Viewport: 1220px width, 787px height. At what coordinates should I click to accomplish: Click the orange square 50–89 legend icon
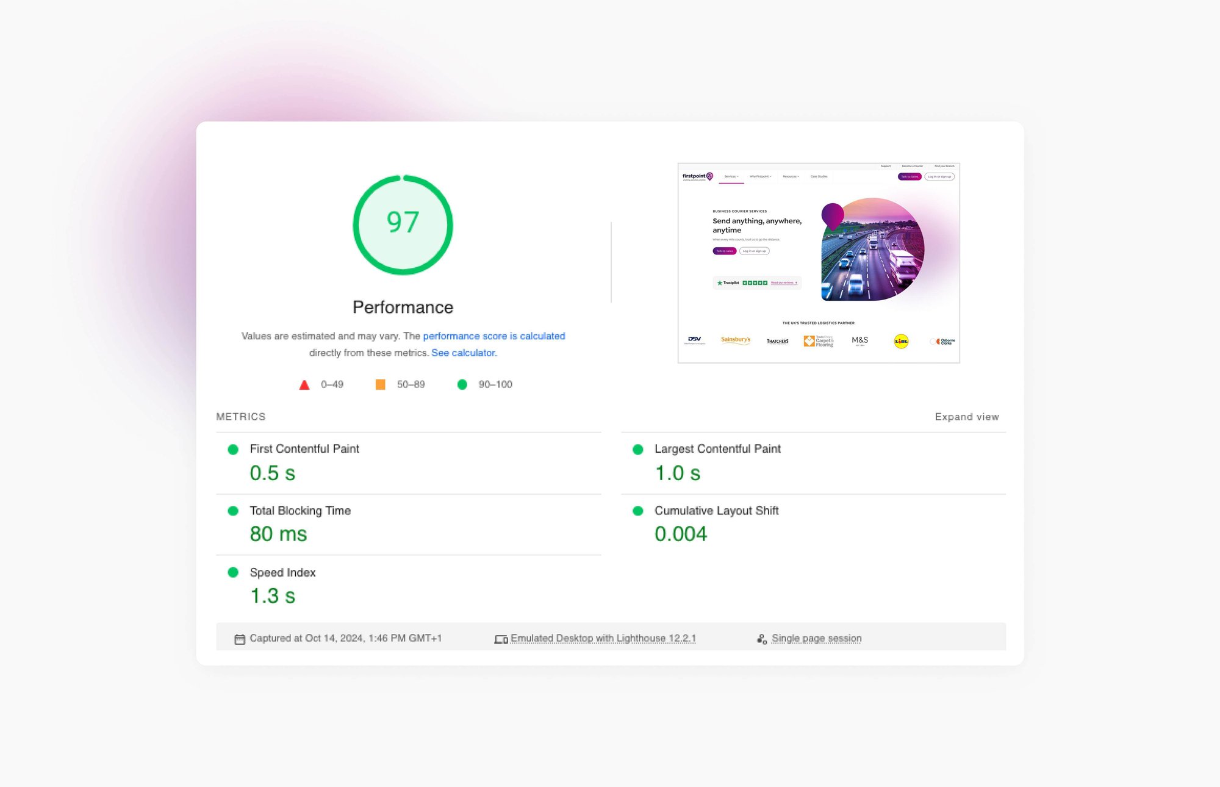coord(380,384)
